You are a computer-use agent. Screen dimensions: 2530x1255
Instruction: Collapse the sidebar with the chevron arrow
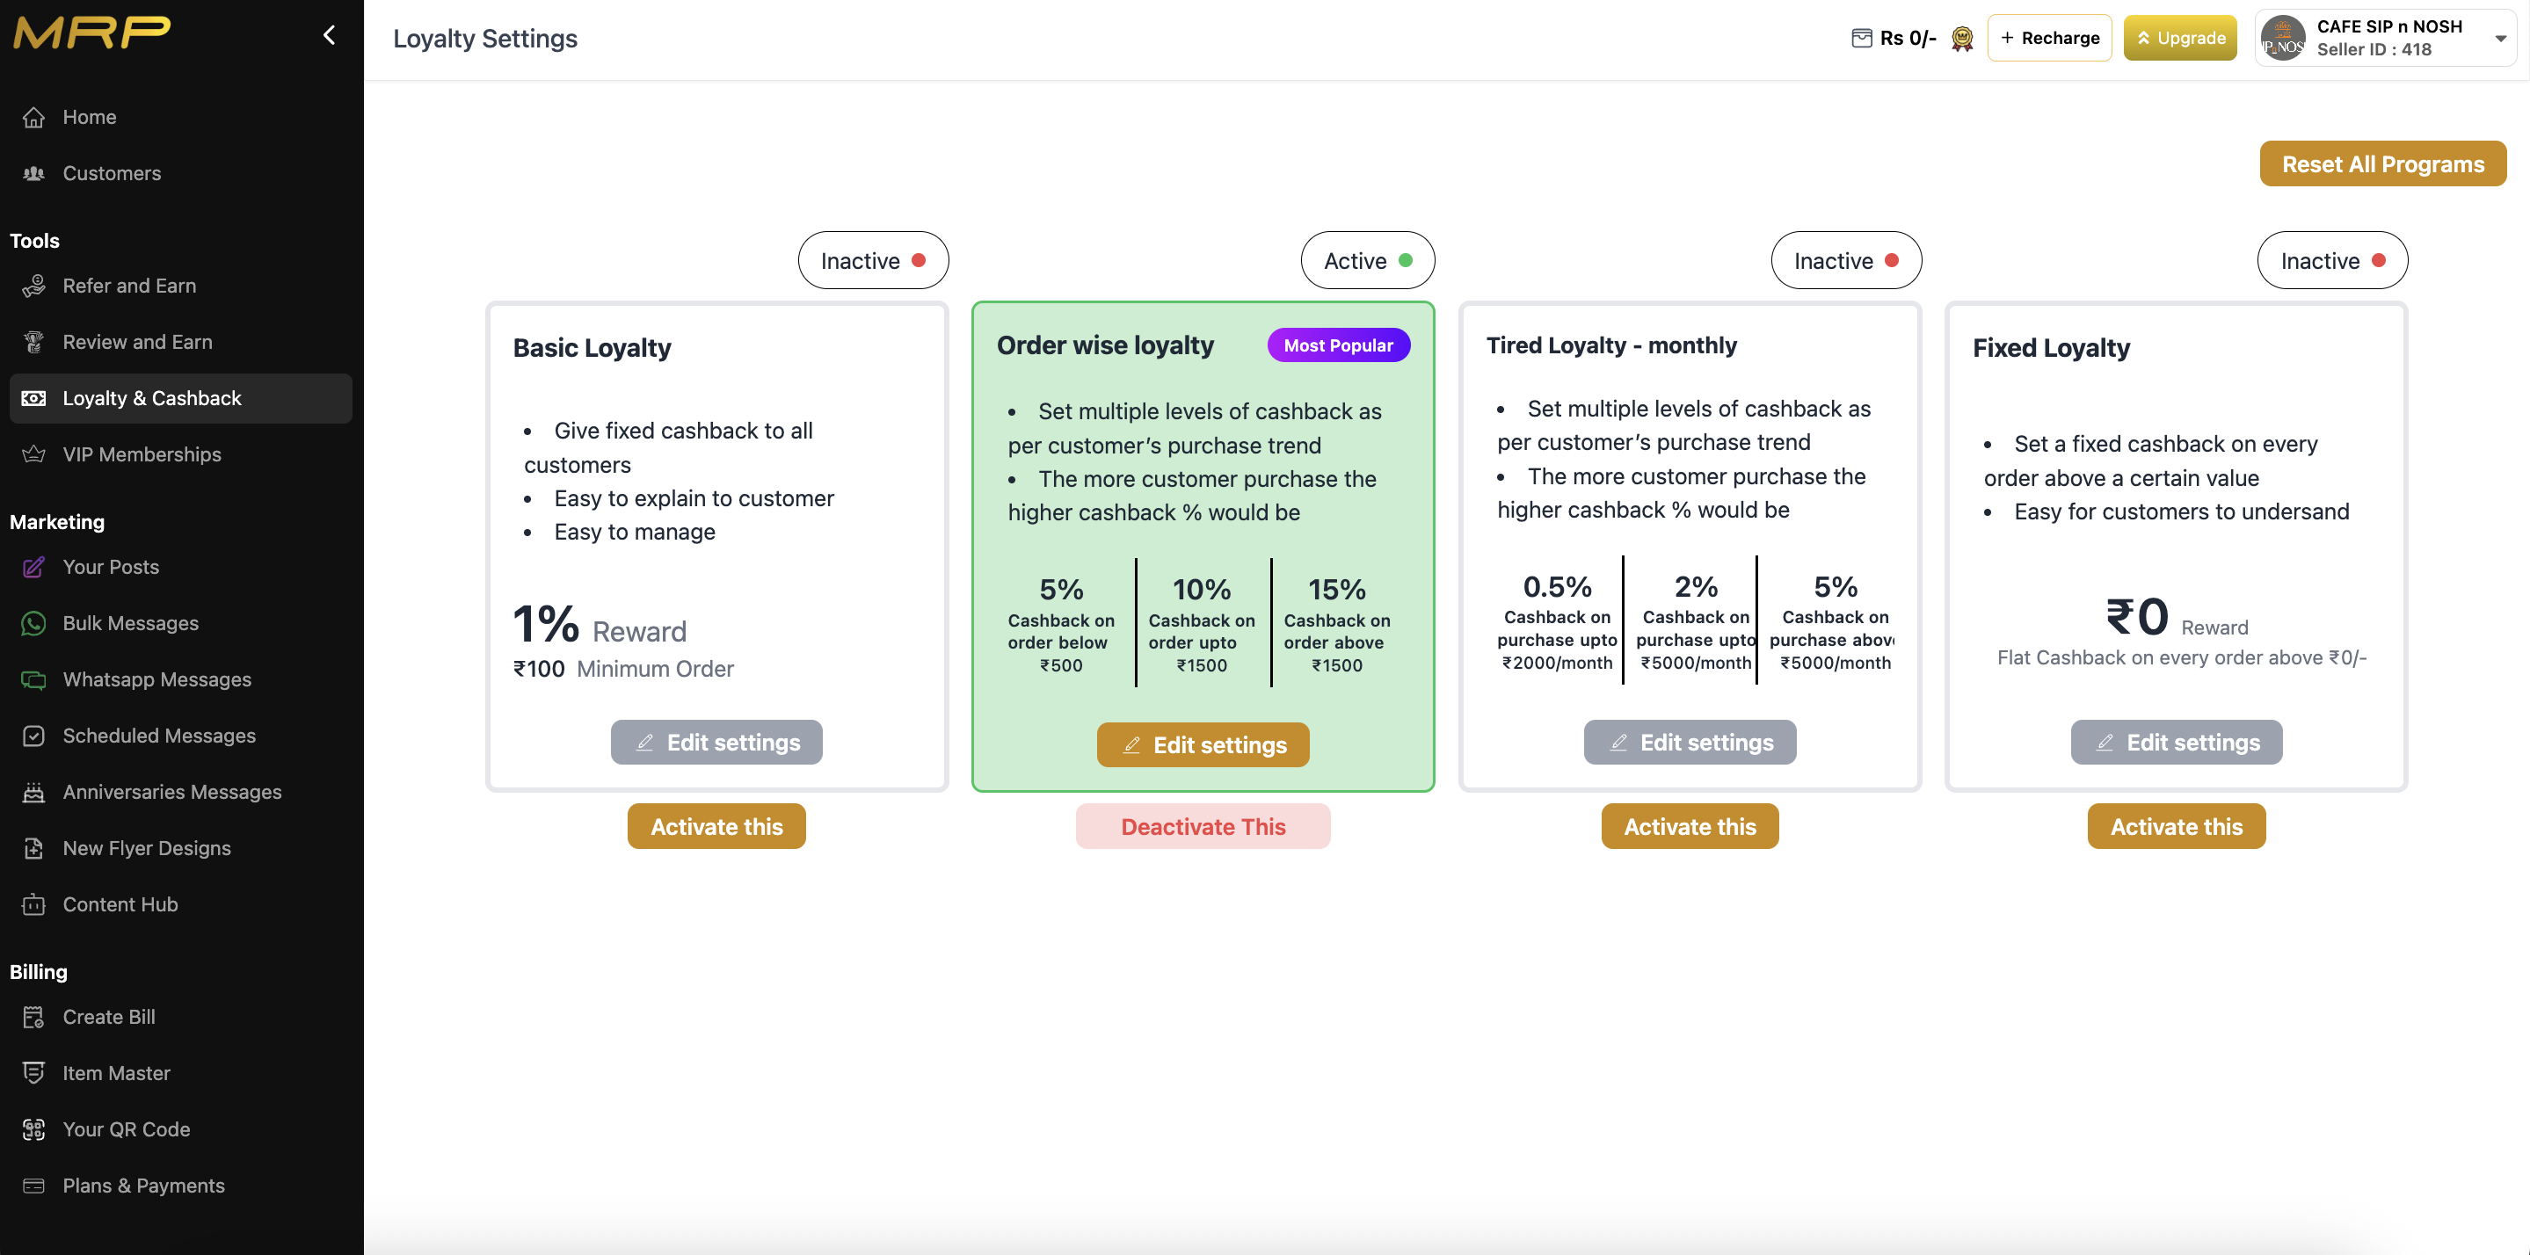(329, 35)
